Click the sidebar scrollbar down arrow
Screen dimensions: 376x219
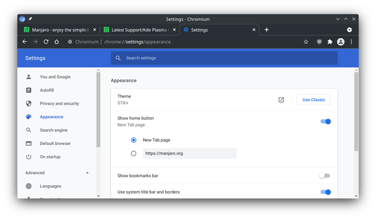tap(98, 196)
